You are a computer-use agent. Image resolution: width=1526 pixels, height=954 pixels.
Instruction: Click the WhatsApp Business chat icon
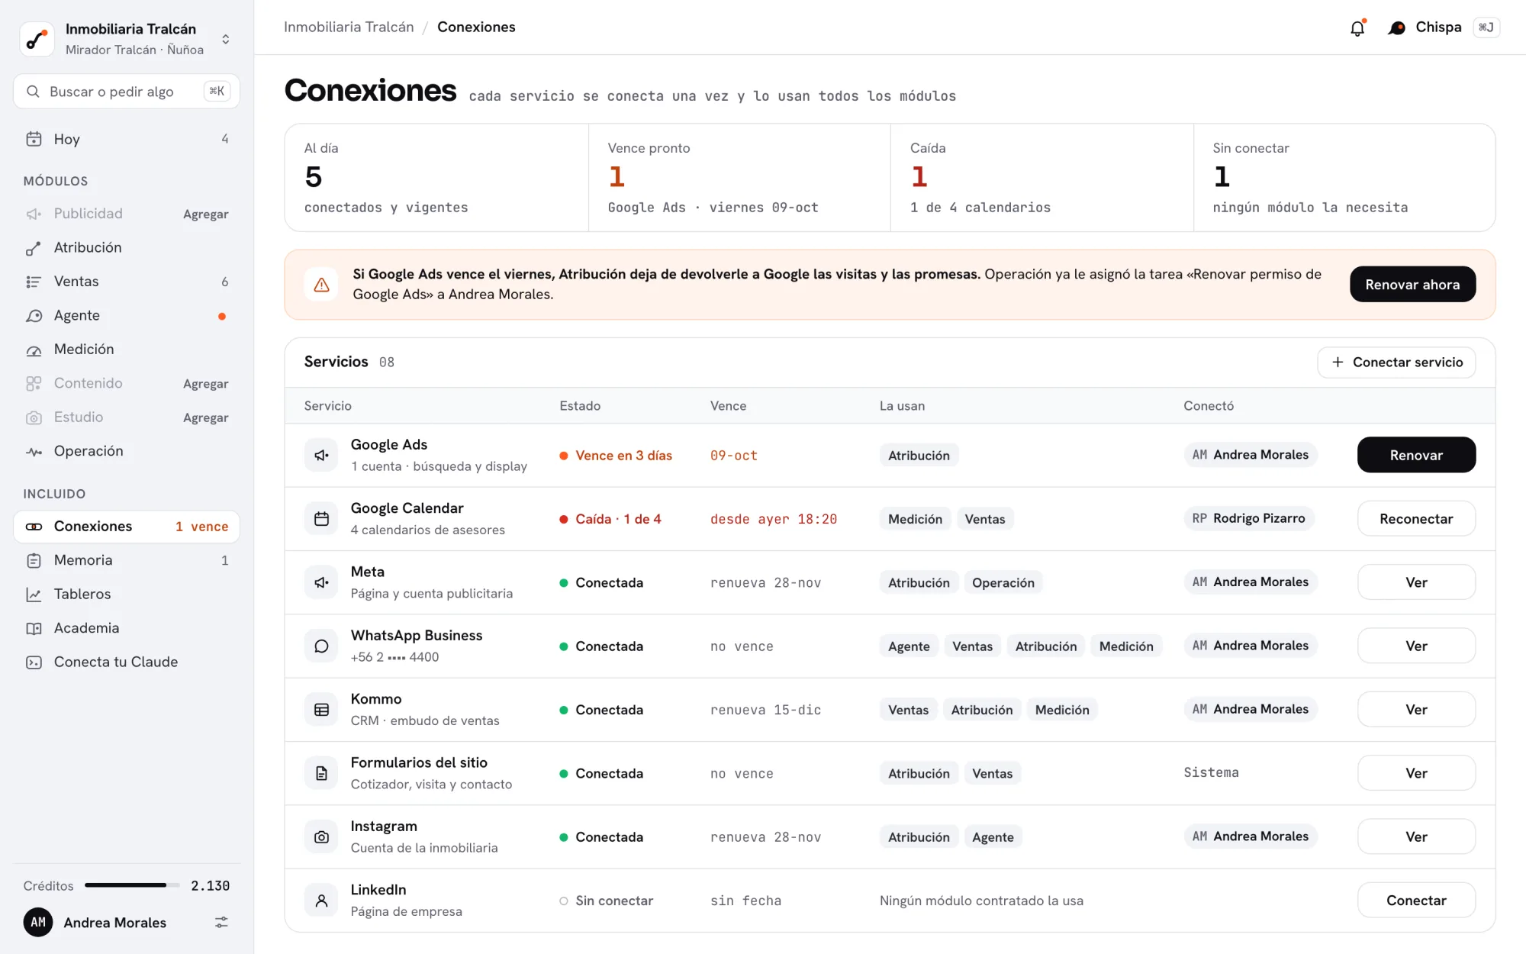[x=321, y=646]
